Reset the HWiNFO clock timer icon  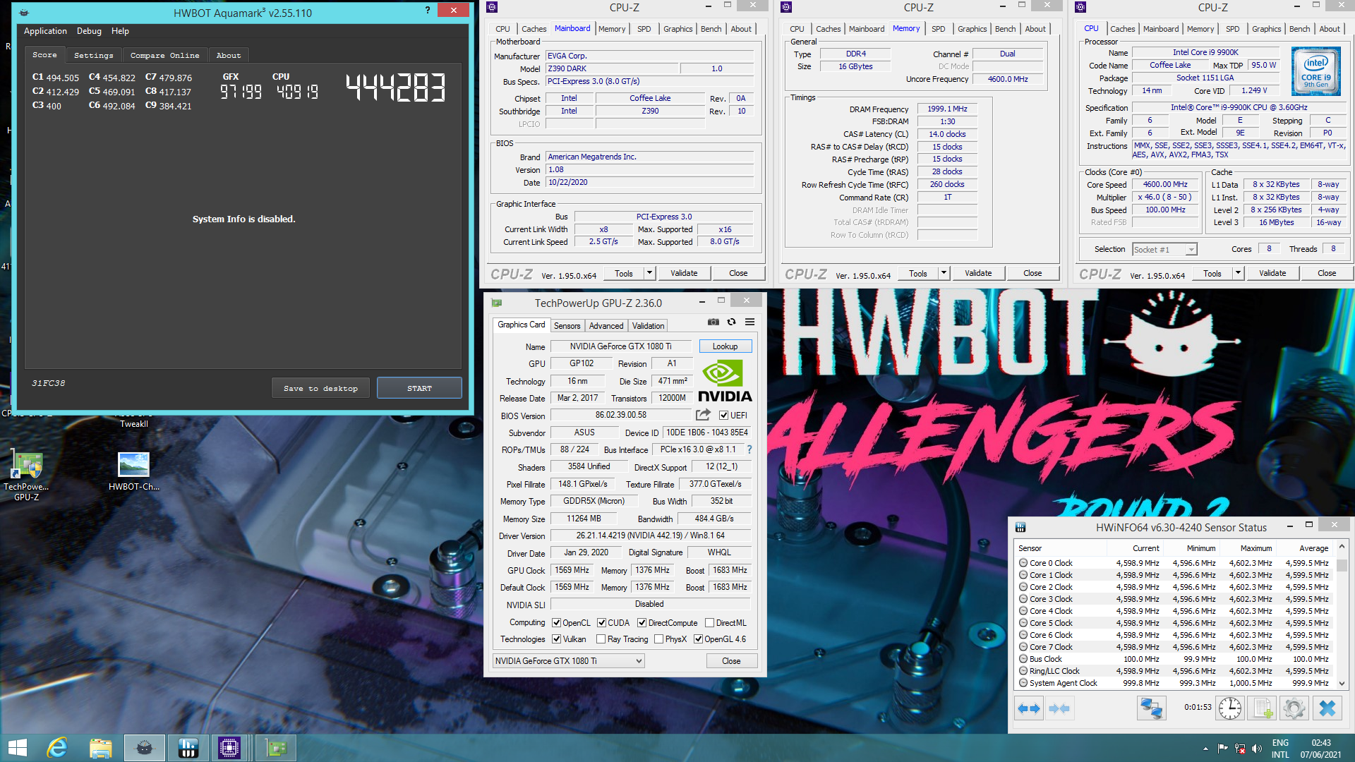click(1230, 708)
